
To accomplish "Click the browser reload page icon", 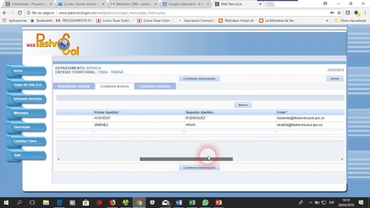I will (20, 13).
